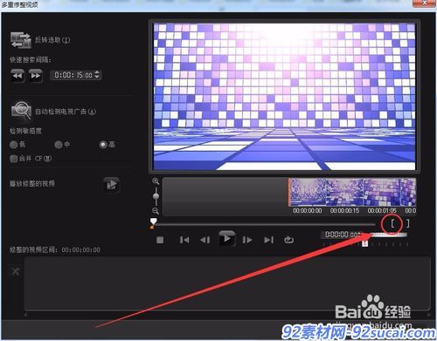The height and width of the screenshot is (341, 437).
Task: Click the filmstrip thumbnail at 00:00:00:15
Action: [344, 193]
